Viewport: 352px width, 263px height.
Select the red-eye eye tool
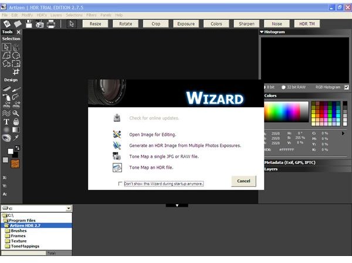click(x=6, y=138)
